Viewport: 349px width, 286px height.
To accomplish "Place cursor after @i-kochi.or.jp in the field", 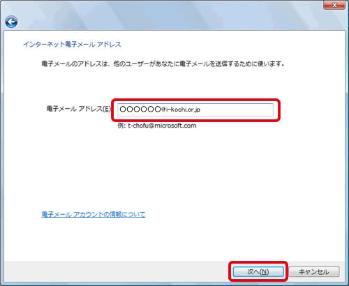I will tap(201, 110).
